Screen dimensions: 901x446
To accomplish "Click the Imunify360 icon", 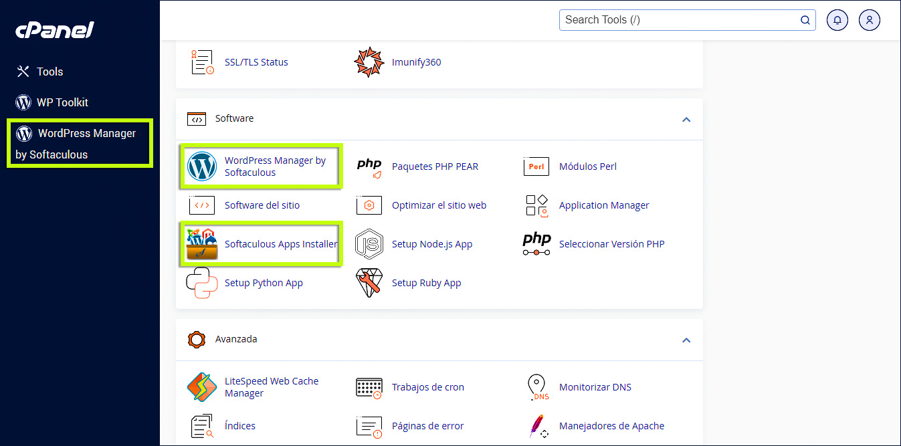I will 369,62.
